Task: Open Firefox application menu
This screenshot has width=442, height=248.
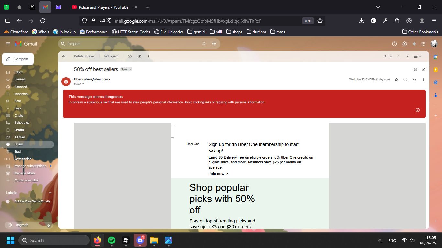Action: pyautogui.click(x=434, y=21)
